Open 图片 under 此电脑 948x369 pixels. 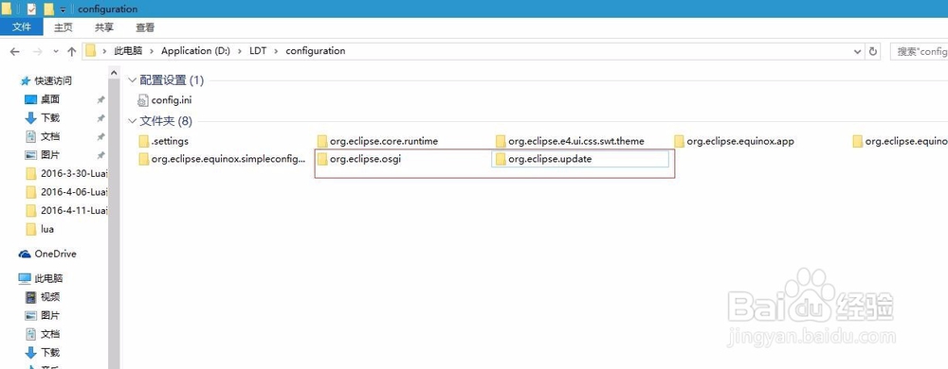coord(43,315)
